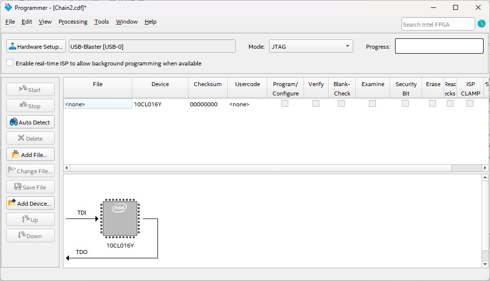Click the Device column header
The image size is (490, 281).
pos(160,88)
